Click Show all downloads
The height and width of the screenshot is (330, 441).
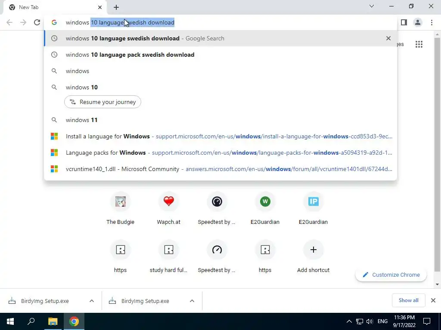(408, 300)
